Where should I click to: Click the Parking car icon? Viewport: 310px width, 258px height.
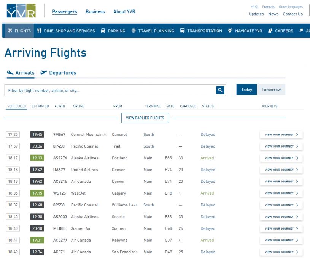(103, 31)
